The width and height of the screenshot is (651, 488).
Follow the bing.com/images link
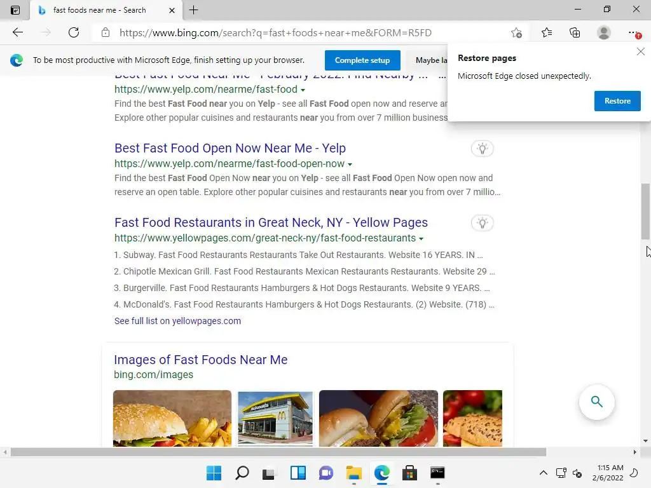154,374
